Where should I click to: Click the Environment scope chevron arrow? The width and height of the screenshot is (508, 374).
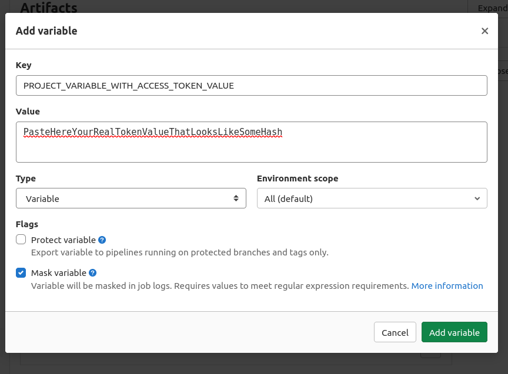tap(477, 198)
